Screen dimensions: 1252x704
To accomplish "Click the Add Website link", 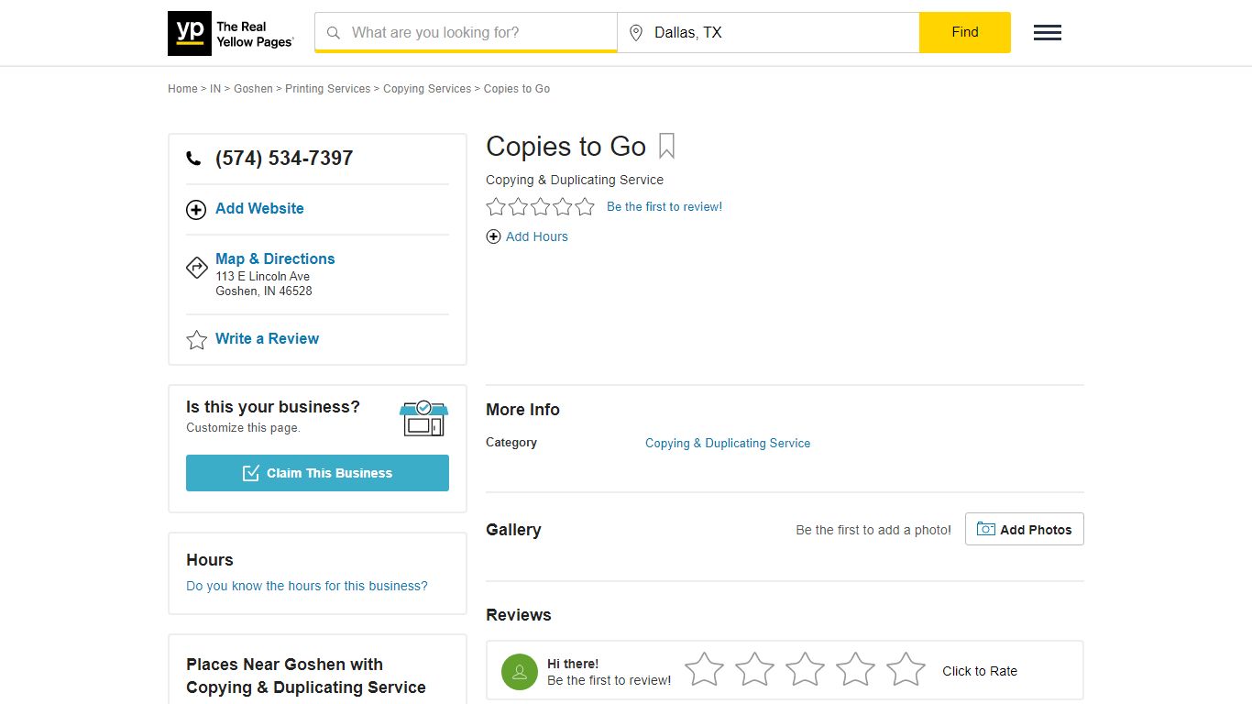I will [259, 209].
